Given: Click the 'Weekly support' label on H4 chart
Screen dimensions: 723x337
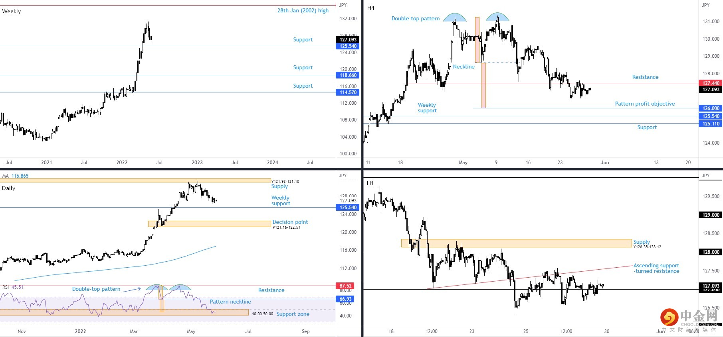Looking at the screenshot, I should [427, 108].
